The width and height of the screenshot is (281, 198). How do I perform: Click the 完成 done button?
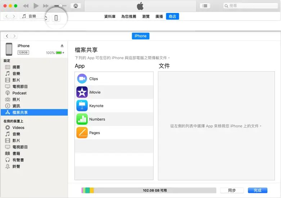258,190
